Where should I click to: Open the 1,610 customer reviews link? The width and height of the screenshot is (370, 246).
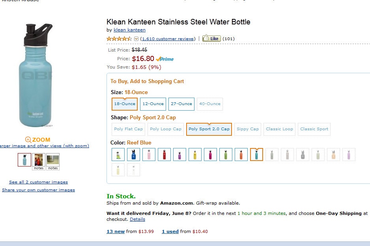pyautogui.click(x=168, y=39)
